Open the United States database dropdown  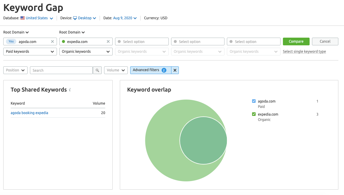[39, 18]
